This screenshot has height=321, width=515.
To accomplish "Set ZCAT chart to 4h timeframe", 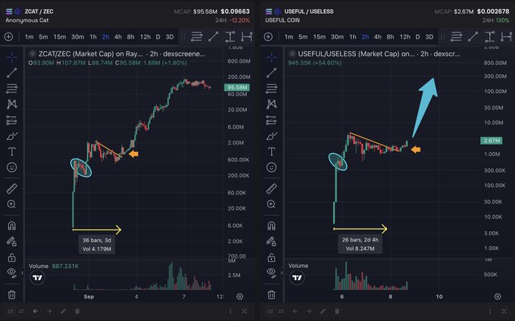I will tap(118, 37).
